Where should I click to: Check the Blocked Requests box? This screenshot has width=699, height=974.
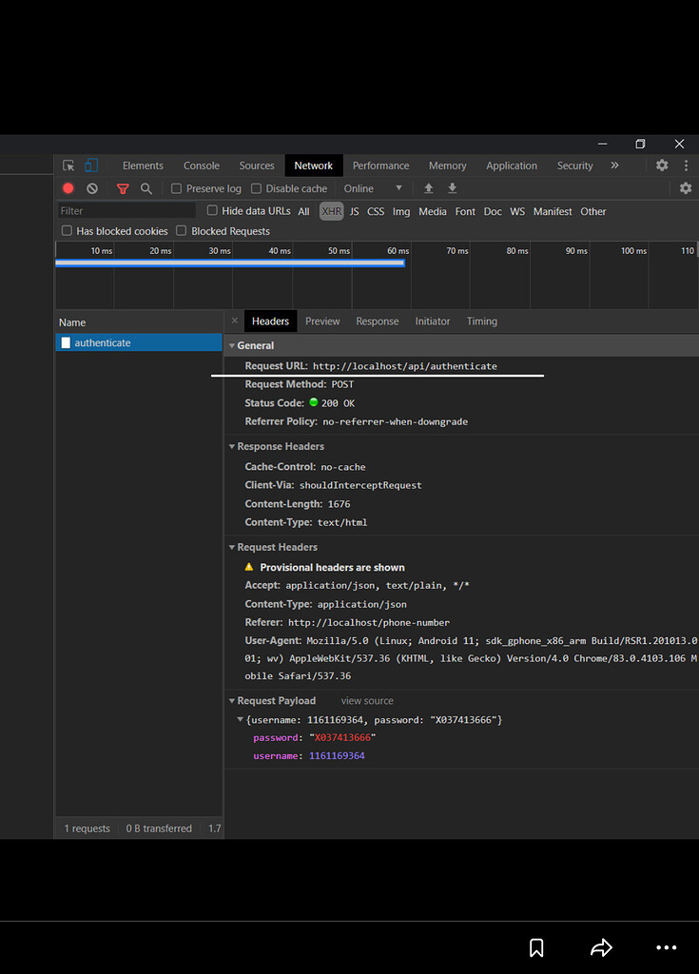(x=182, y=230)
